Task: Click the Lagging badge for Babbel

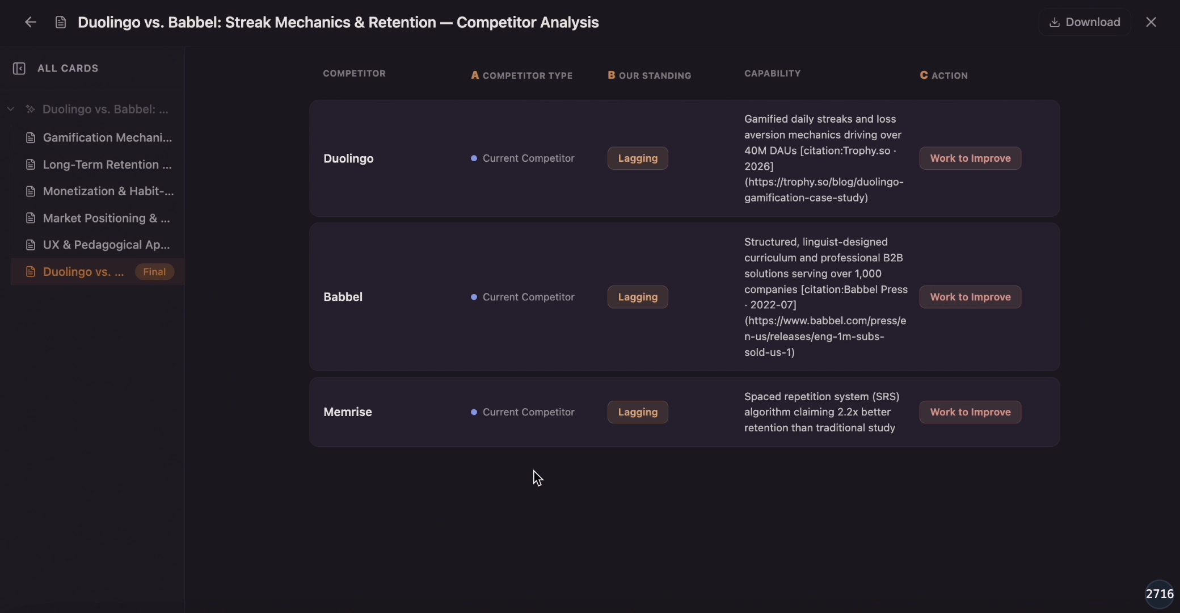Action: point(638,297)
